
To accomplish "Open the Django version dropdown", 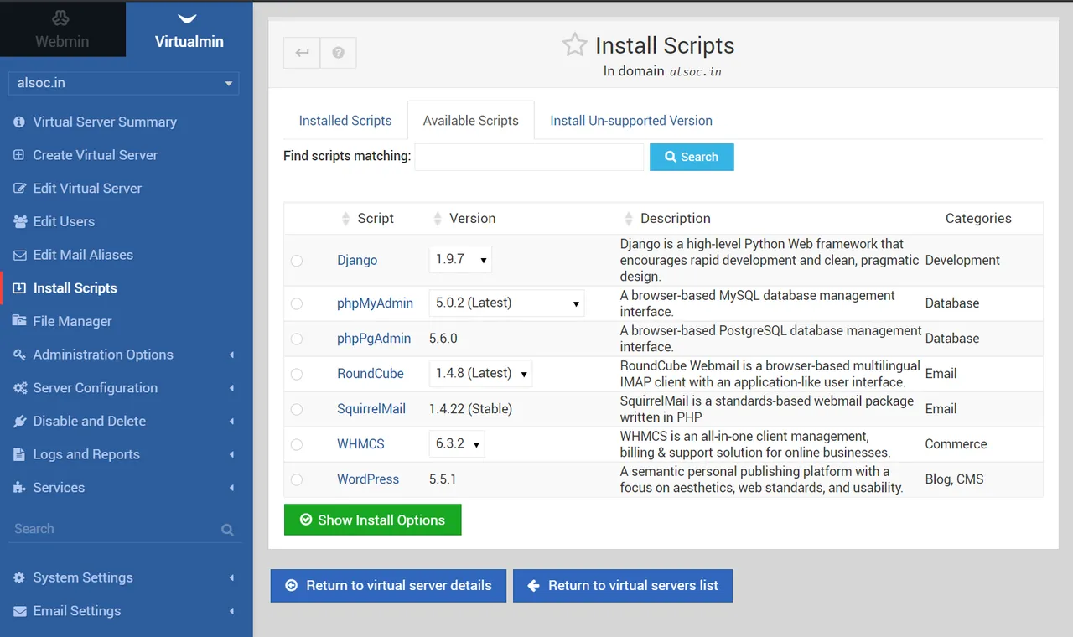I will (x=460, y=260).
